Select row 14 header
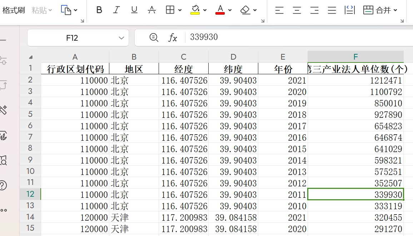 (30, 217)
